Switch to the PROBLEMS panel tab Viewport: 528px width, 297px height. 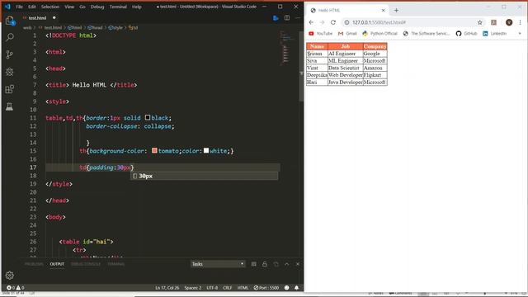pos(34,264)
